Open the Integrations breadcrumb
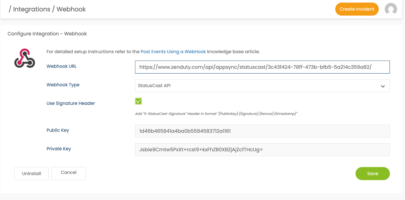This screenshot has height=200, width=405. (x=32, y=9)
